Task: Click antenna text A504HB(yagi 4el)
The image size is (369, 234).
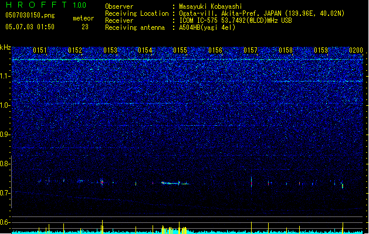Action: coord(207,27)
